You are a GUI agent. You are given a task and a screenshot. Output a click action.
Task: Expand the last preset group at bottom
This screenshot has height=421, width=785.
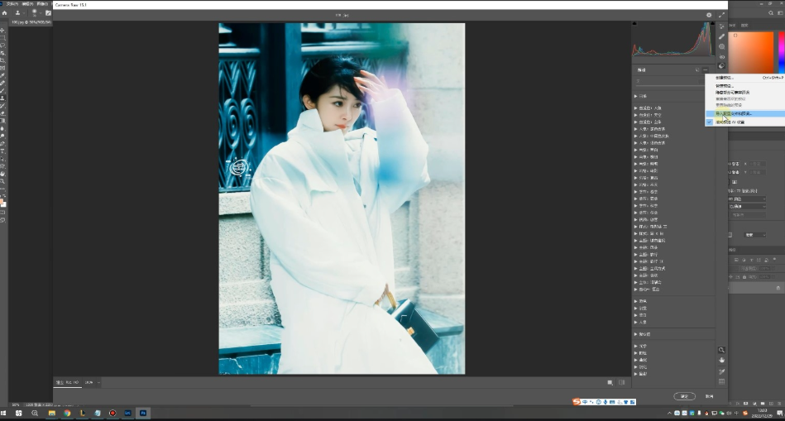(636, 373)
